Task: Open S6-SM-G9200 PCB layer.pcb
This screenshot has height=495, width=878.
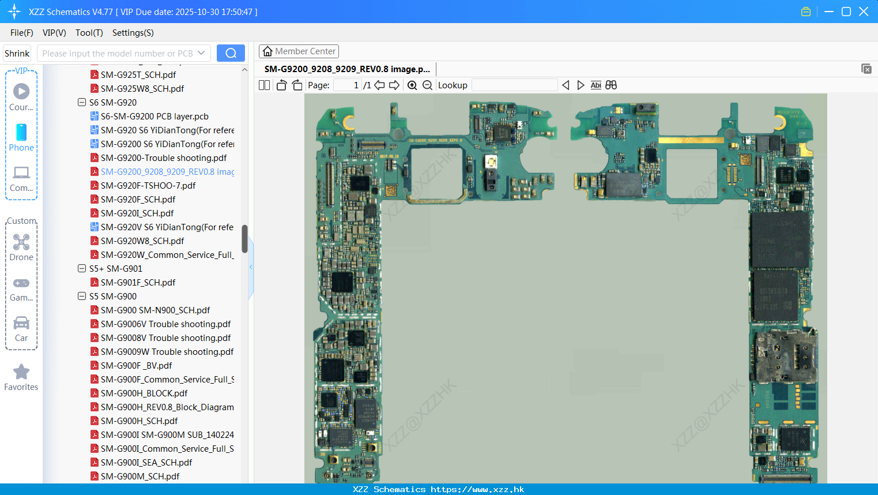Action: [x=155, y=116]
